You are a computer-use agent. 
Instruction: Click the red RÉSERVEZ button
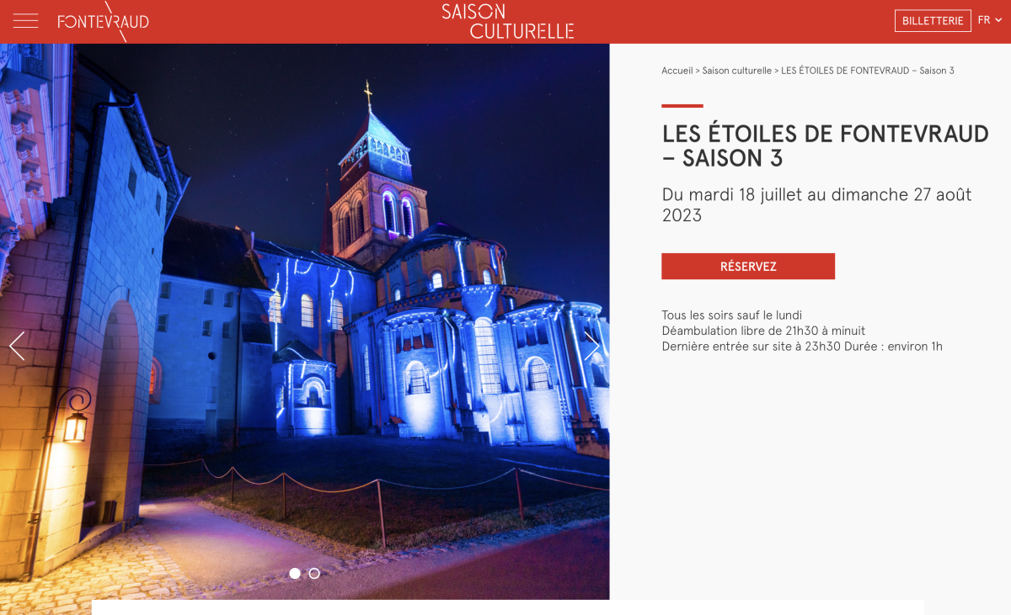click(748, 266)
